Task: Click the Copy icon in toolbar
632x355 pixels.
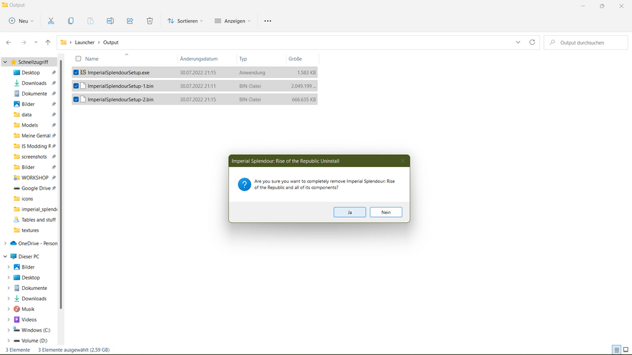Action: [70, 21]
